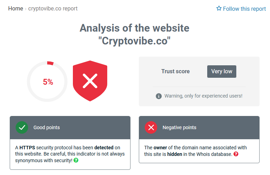Screen dimensions: 270x175
Task: Click the red X Negative points icon
Action: pyautogui.click(x=151, y=127)
